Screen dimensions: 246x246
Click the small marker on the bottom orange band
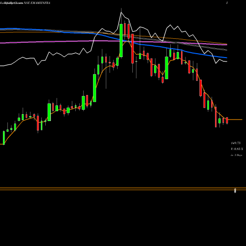point(235,190)
